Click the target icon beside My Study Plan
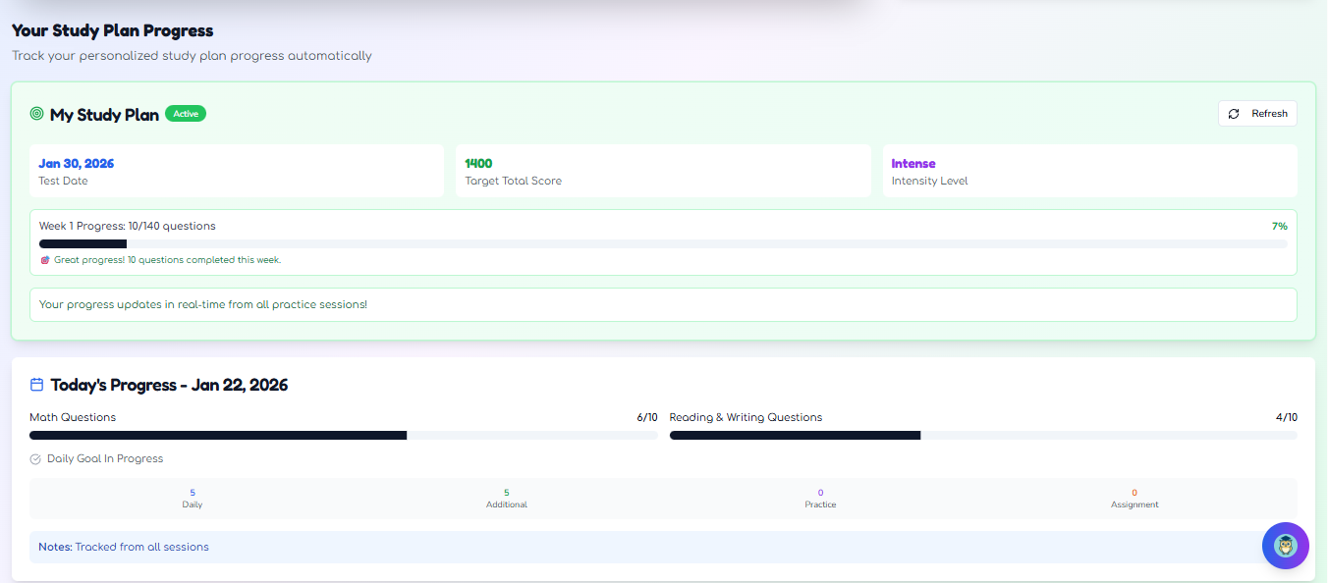Screen dimensions: 1328x583 (37, 114)
